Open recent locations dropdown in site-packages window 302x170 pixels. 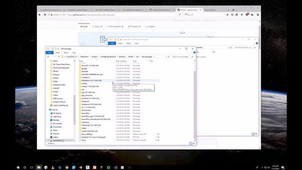coord(56,57)
